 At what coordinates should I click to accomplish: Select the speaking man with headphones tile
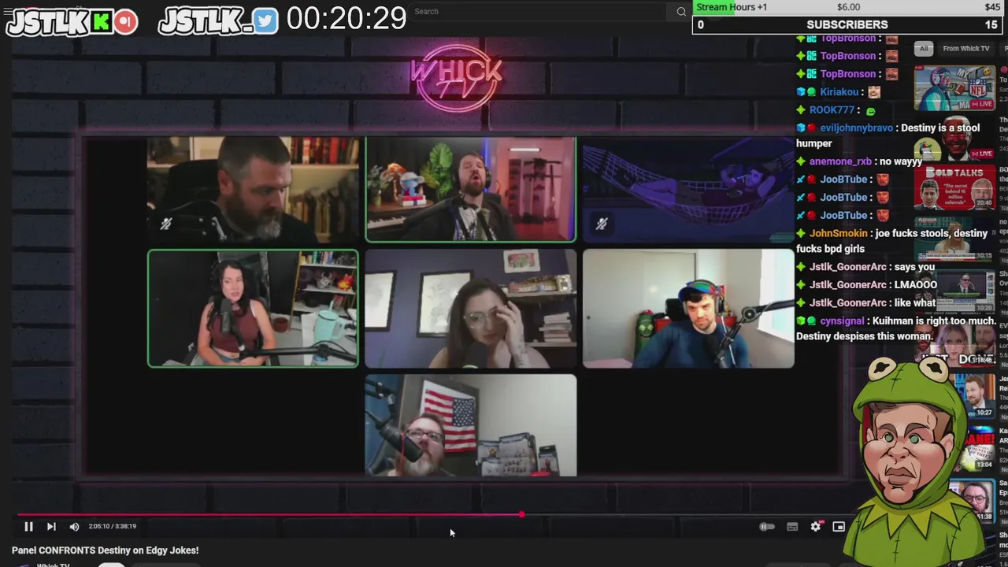tap(471, 189)
